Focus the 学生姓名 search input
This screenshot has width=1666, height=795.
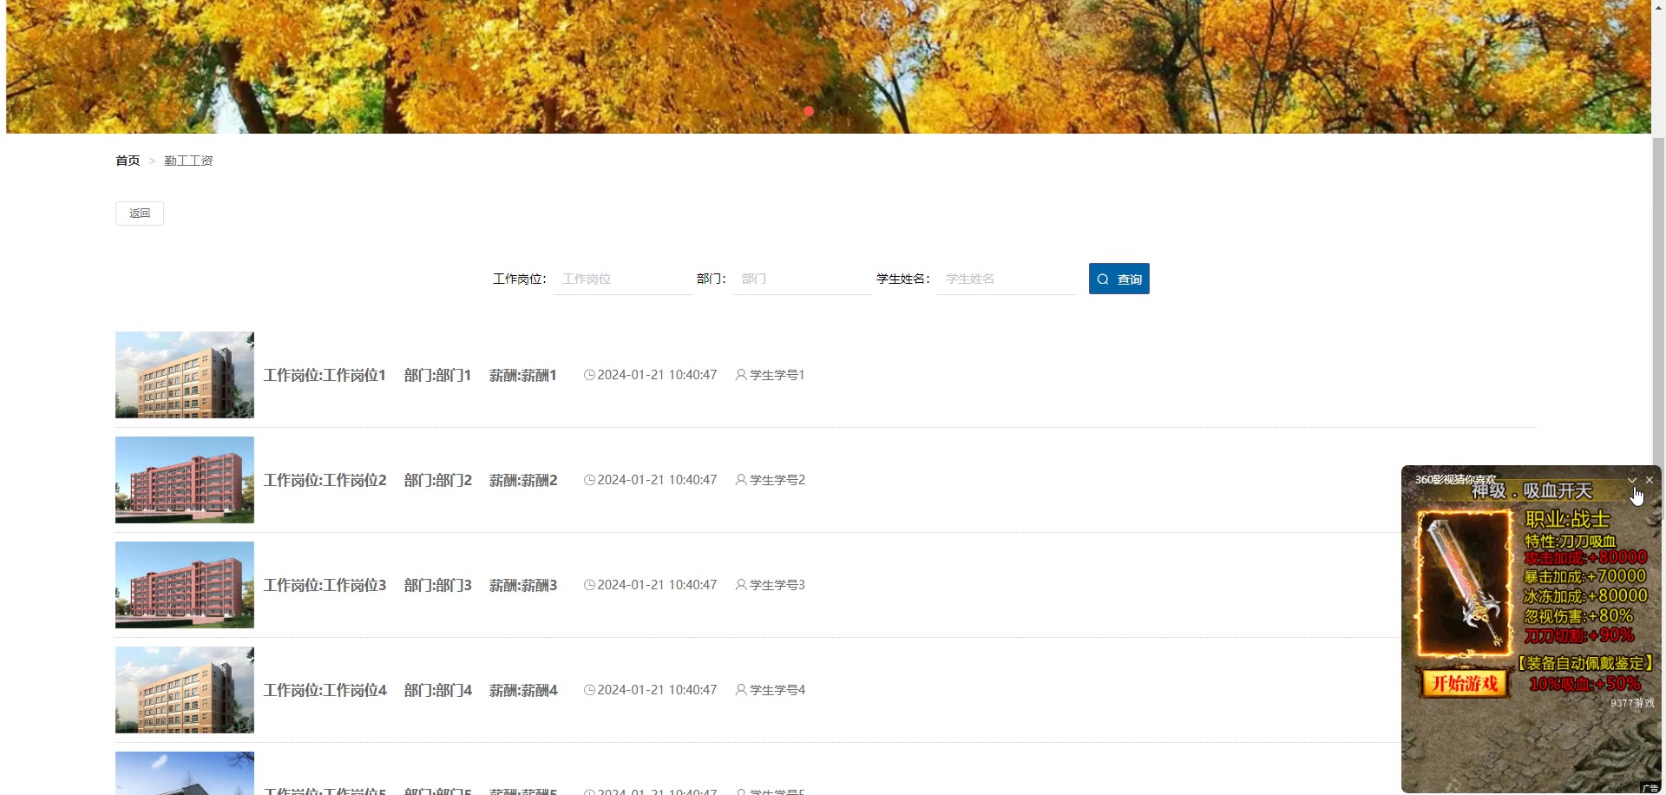pyautogui.click(x=1006, y=279)
